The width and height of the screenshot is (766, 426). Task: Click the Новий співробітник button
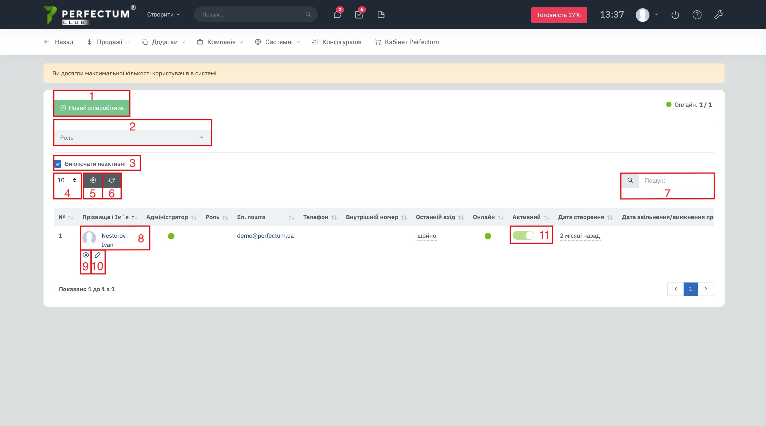[92, 108]
